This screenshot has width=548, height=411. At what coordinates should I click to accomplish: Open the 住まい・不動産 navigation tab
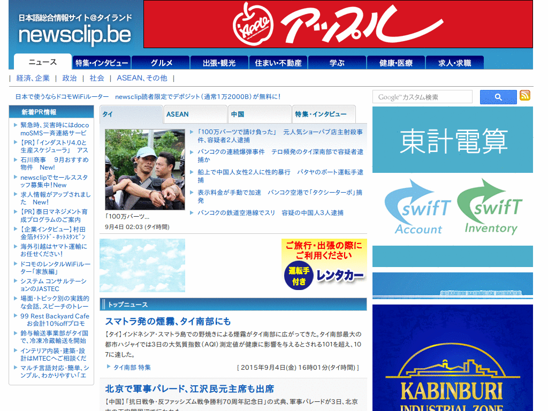coord(278,63)
